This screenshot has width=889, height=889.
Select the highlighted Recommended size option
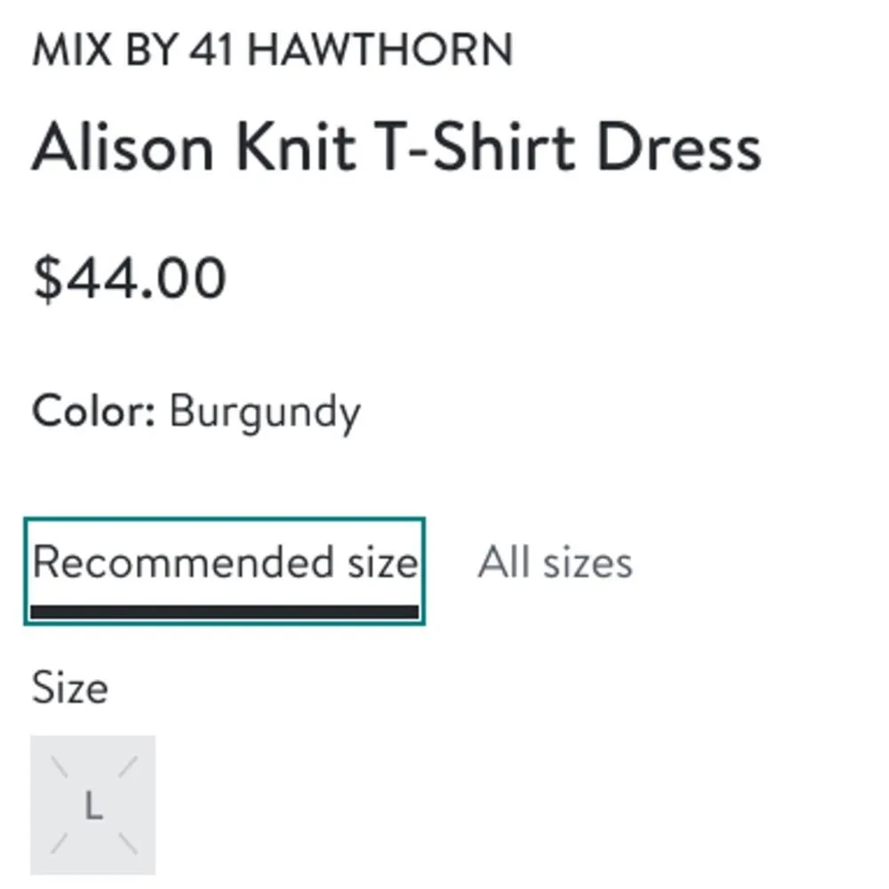point(225,562)
